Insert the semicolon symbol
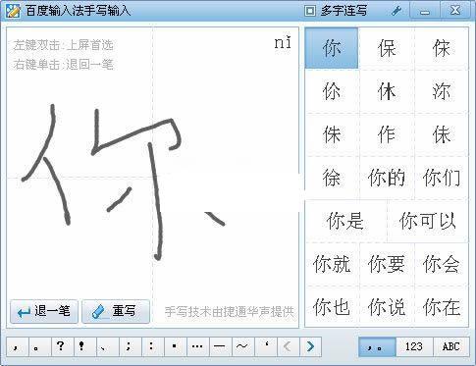476x366 pixels. (131, 346)
